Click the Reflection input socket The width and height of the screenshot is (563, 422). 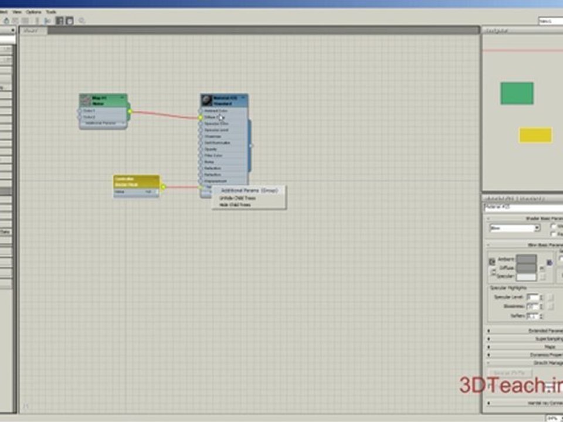point(201,168)
